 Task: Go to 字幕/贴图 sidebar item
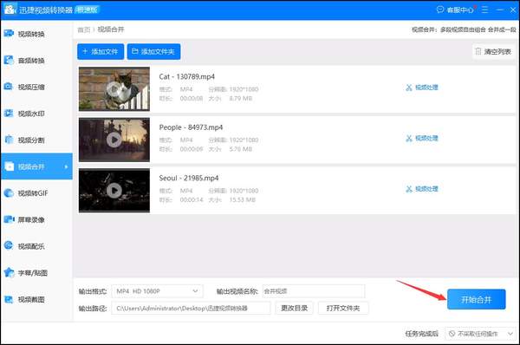click(36, 273)
